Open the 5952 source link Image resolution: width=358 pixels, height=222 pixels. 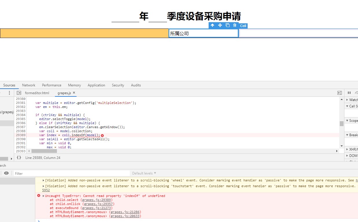coord(46,190)
